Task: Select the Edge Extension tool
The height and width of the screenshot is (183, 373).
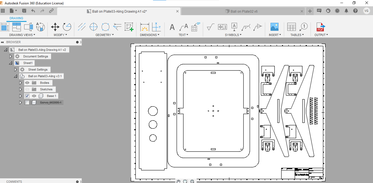Action: [x=117, y=27]
